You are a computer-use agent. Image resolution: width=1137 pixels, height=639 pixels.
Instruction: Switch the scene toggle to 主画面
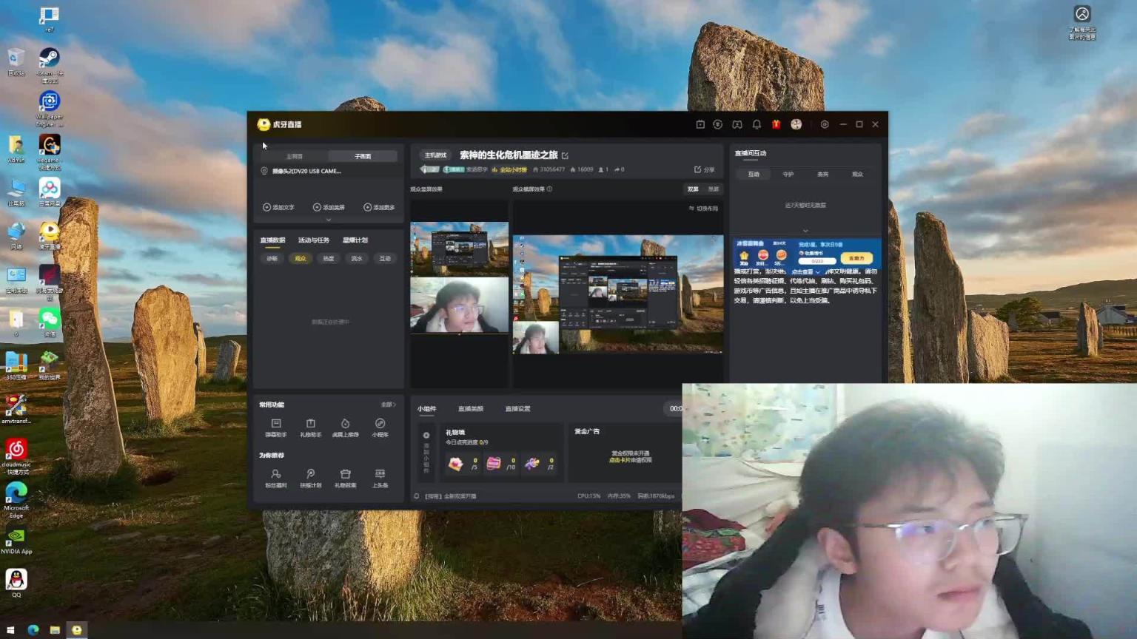click(295, 157)
